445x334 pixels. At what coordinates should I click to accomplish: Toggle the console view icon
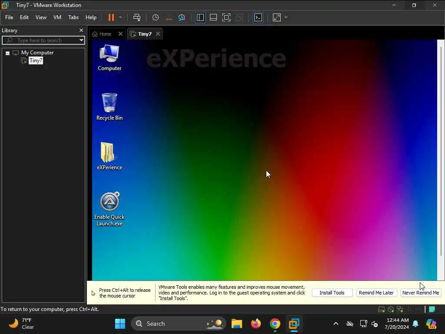tap(258, 17)
